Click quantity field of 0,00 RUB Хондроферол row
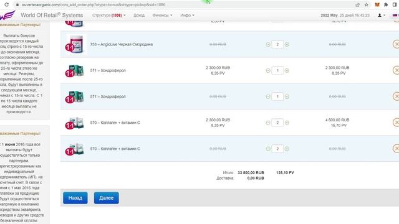 [x=277, y=97]
